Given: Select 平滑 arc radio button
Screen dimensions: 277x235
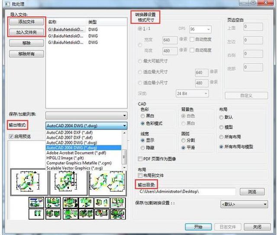Looking at the screenshot, I should click(x=184, y=148).
